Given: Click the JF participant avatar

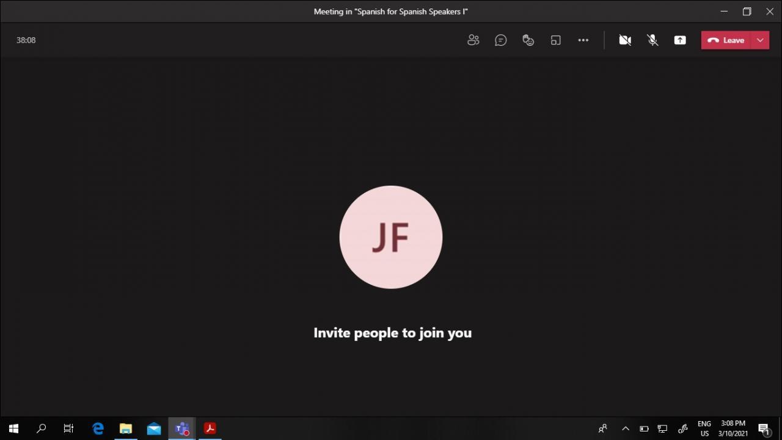Looking at the screenshot, I should [x=391, y=237].
